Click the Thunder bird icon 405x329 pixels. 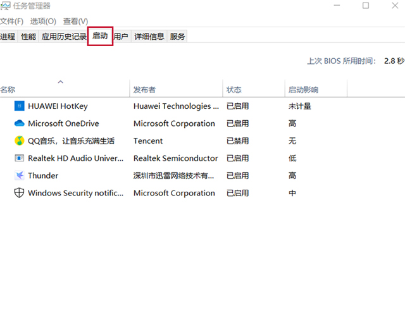[x=19, y=176]
